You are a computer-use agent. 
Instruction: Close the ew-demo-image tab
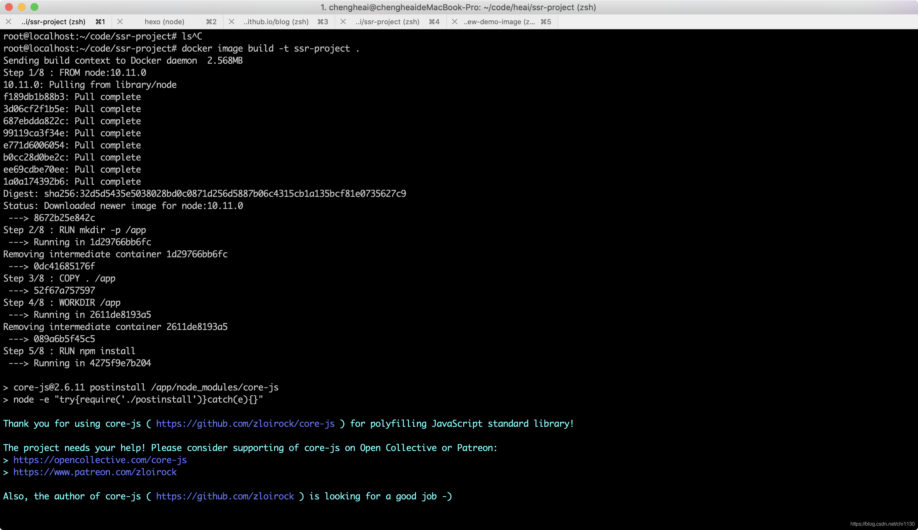click(454, 22)
